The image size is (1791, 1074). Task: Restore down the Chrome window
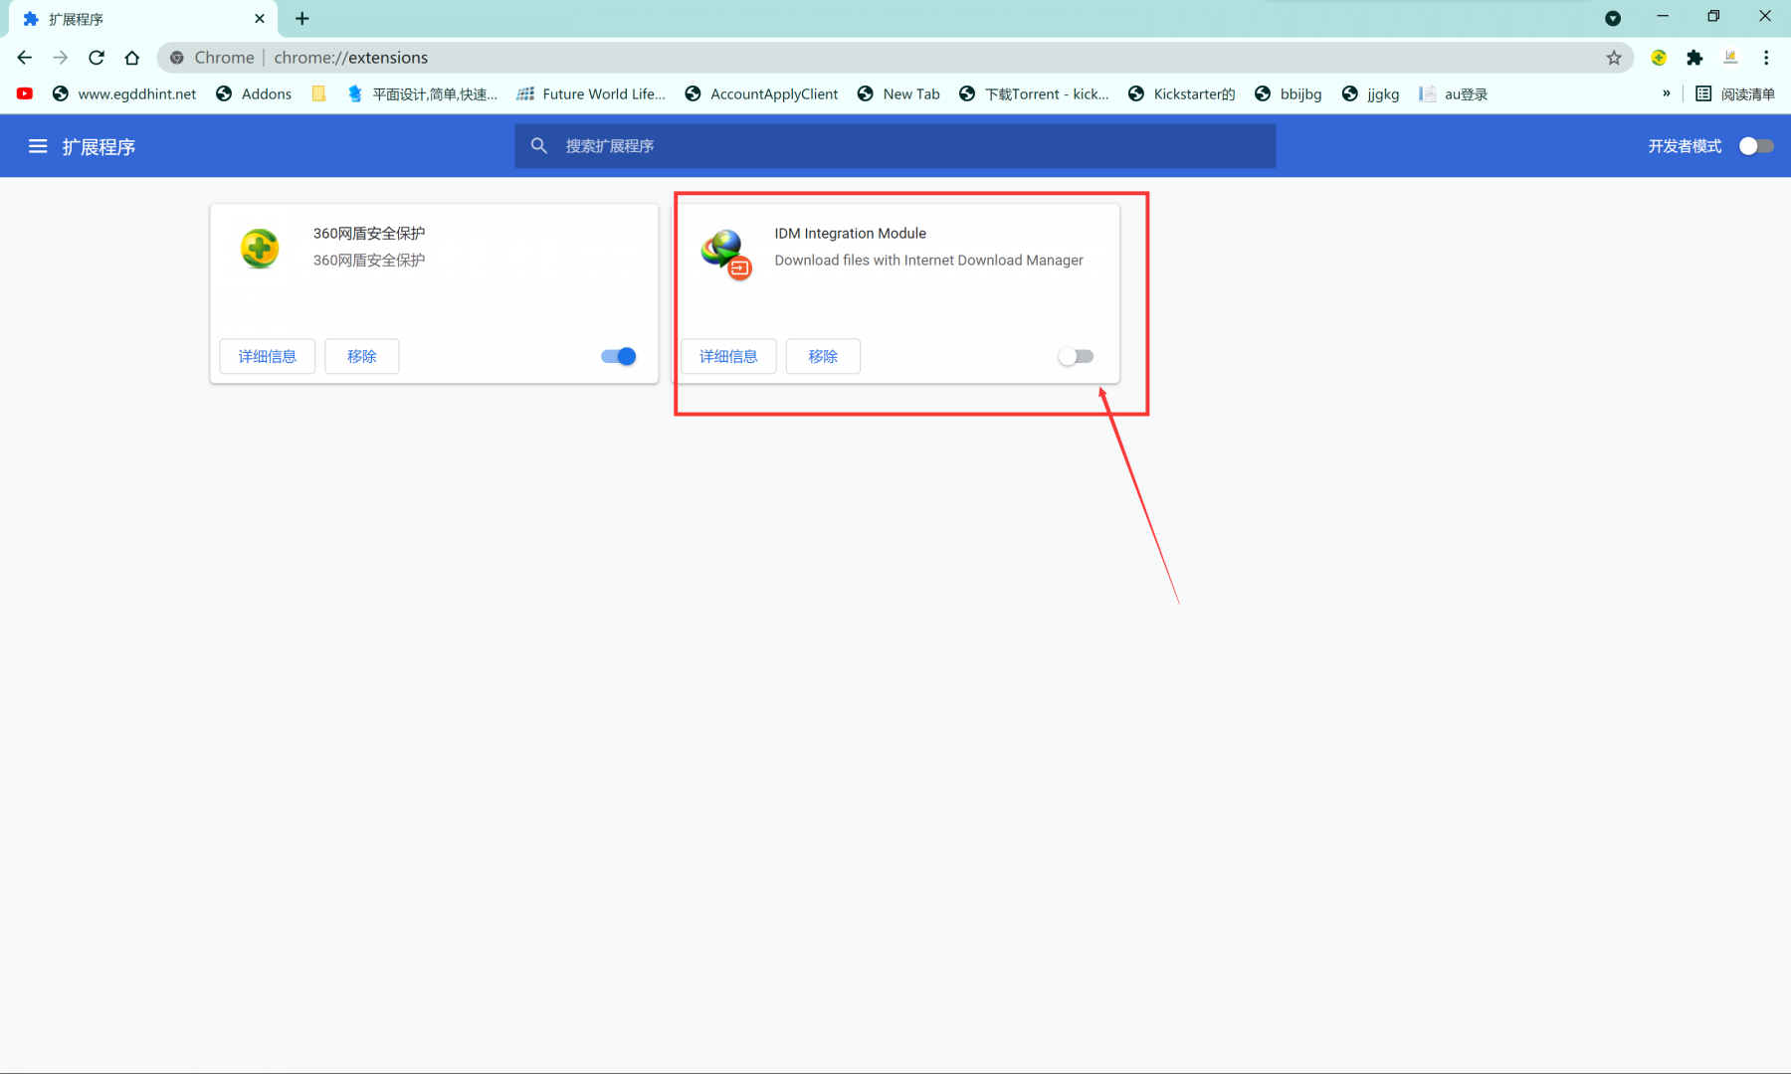[x=1713, y=17]
